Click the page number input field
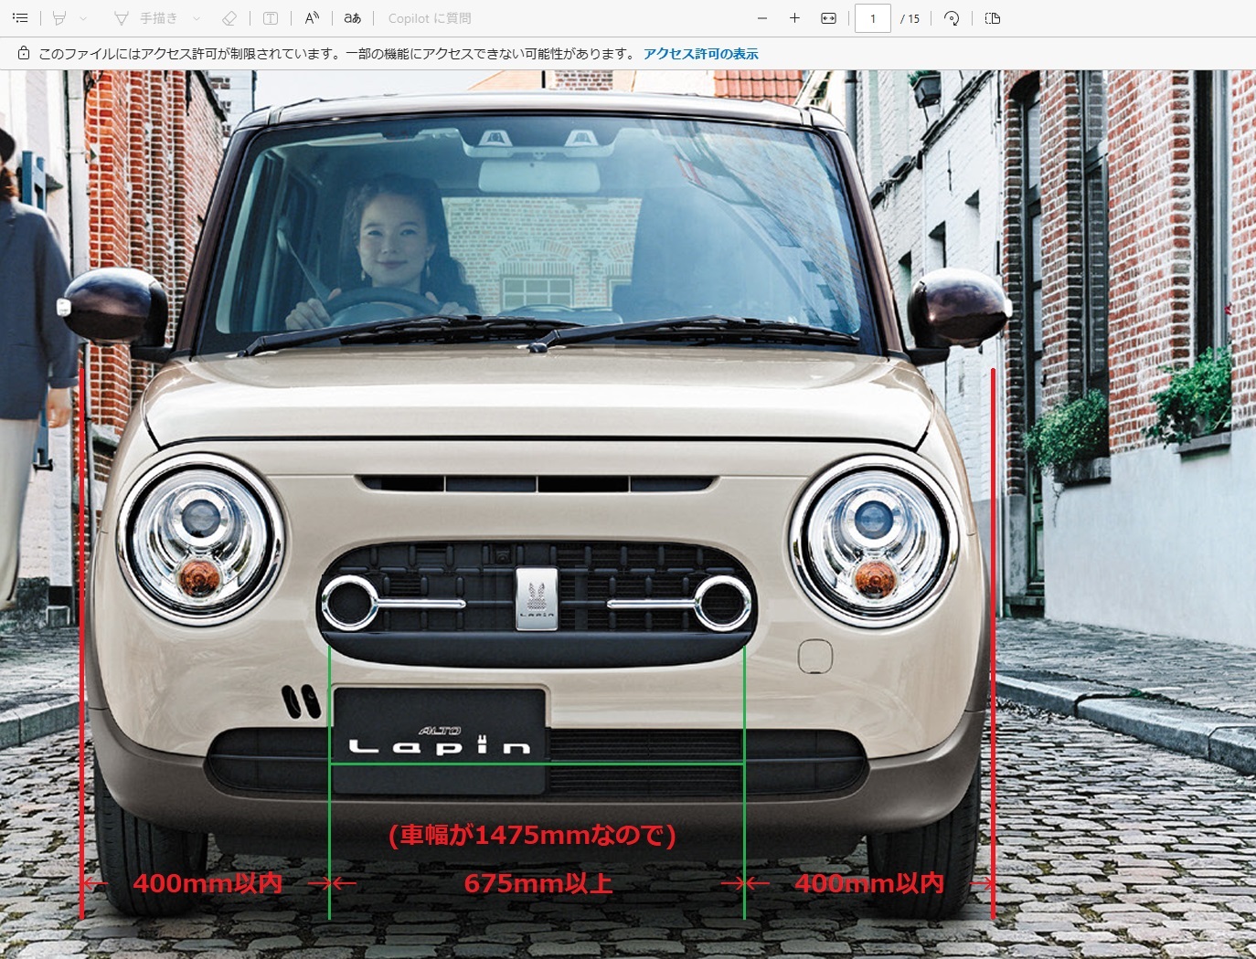Image resolution: width=1256 pixels, height=959 pixels. click(873, 18)
